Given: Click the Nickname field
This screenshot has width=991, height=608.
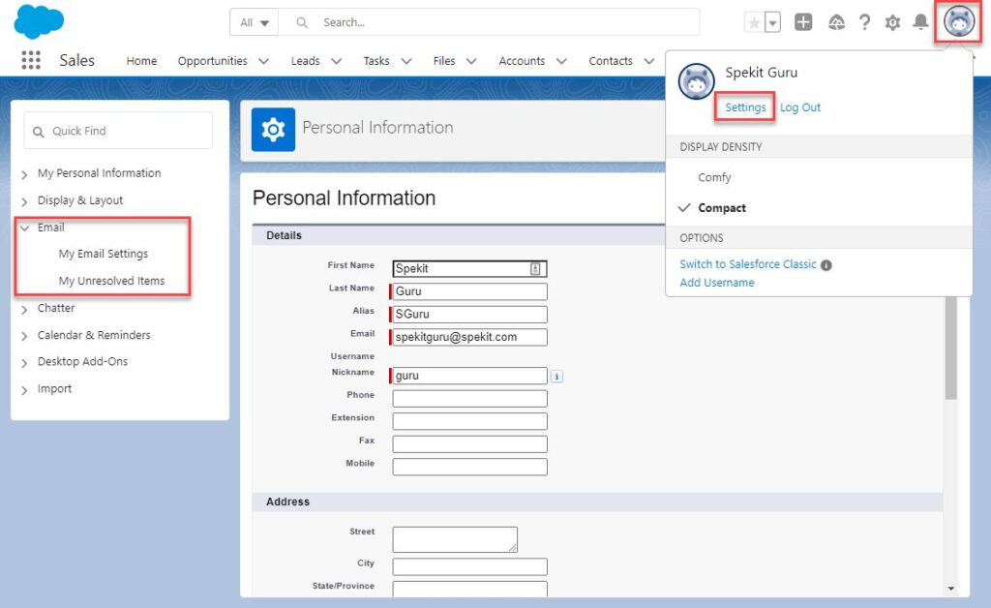Looking at the screenshot, I should tap(469, 376).
